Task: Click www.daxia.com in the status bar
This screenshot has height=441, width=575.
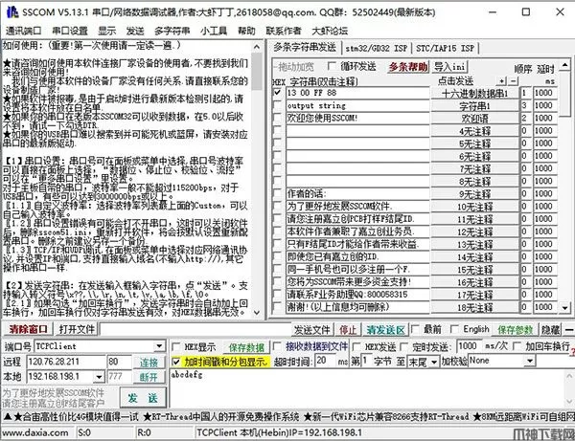Action: tap(35, 432)
